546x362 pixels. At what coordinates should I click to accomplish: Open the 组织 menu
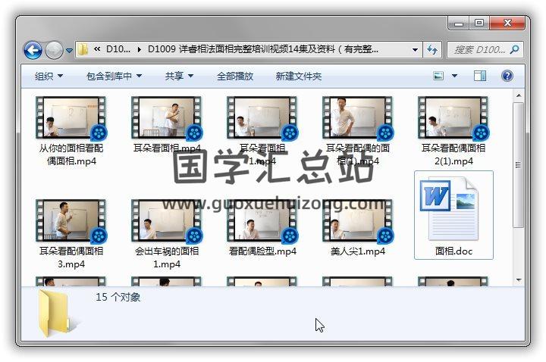coord(49,76)
